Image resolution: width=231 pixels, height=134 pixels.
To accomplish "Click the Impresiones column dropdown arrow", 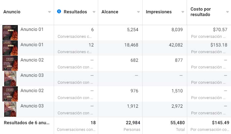I will (183, 12).
